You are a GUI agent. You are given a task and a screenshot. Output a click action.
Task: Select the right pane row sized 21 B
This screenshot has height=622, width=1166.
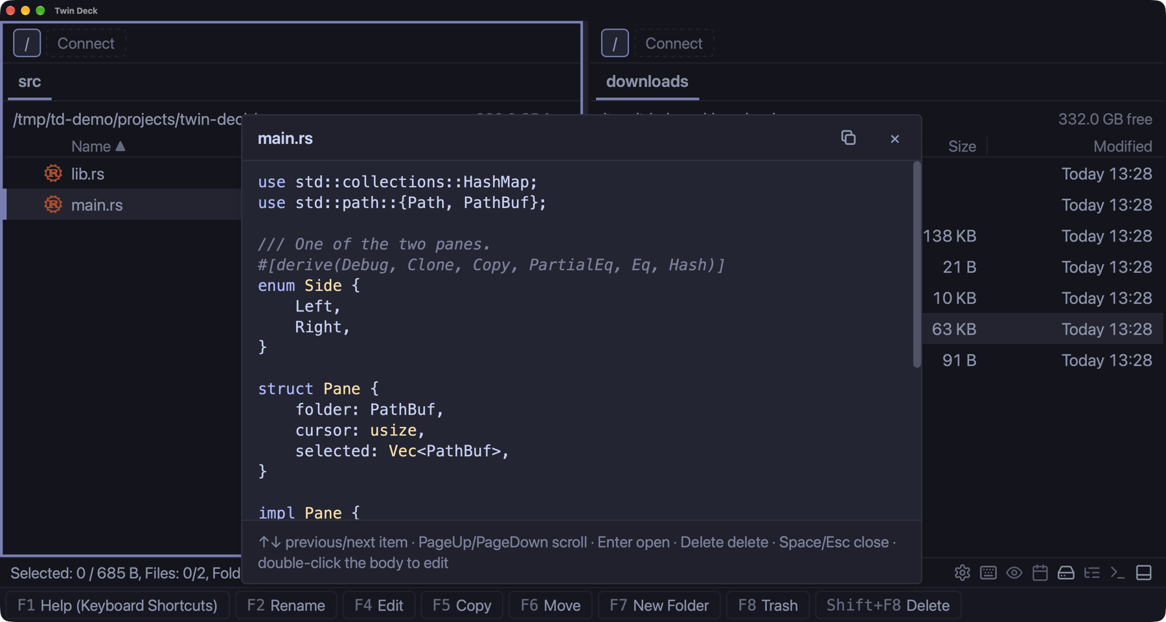click(x=1043, y=267)
